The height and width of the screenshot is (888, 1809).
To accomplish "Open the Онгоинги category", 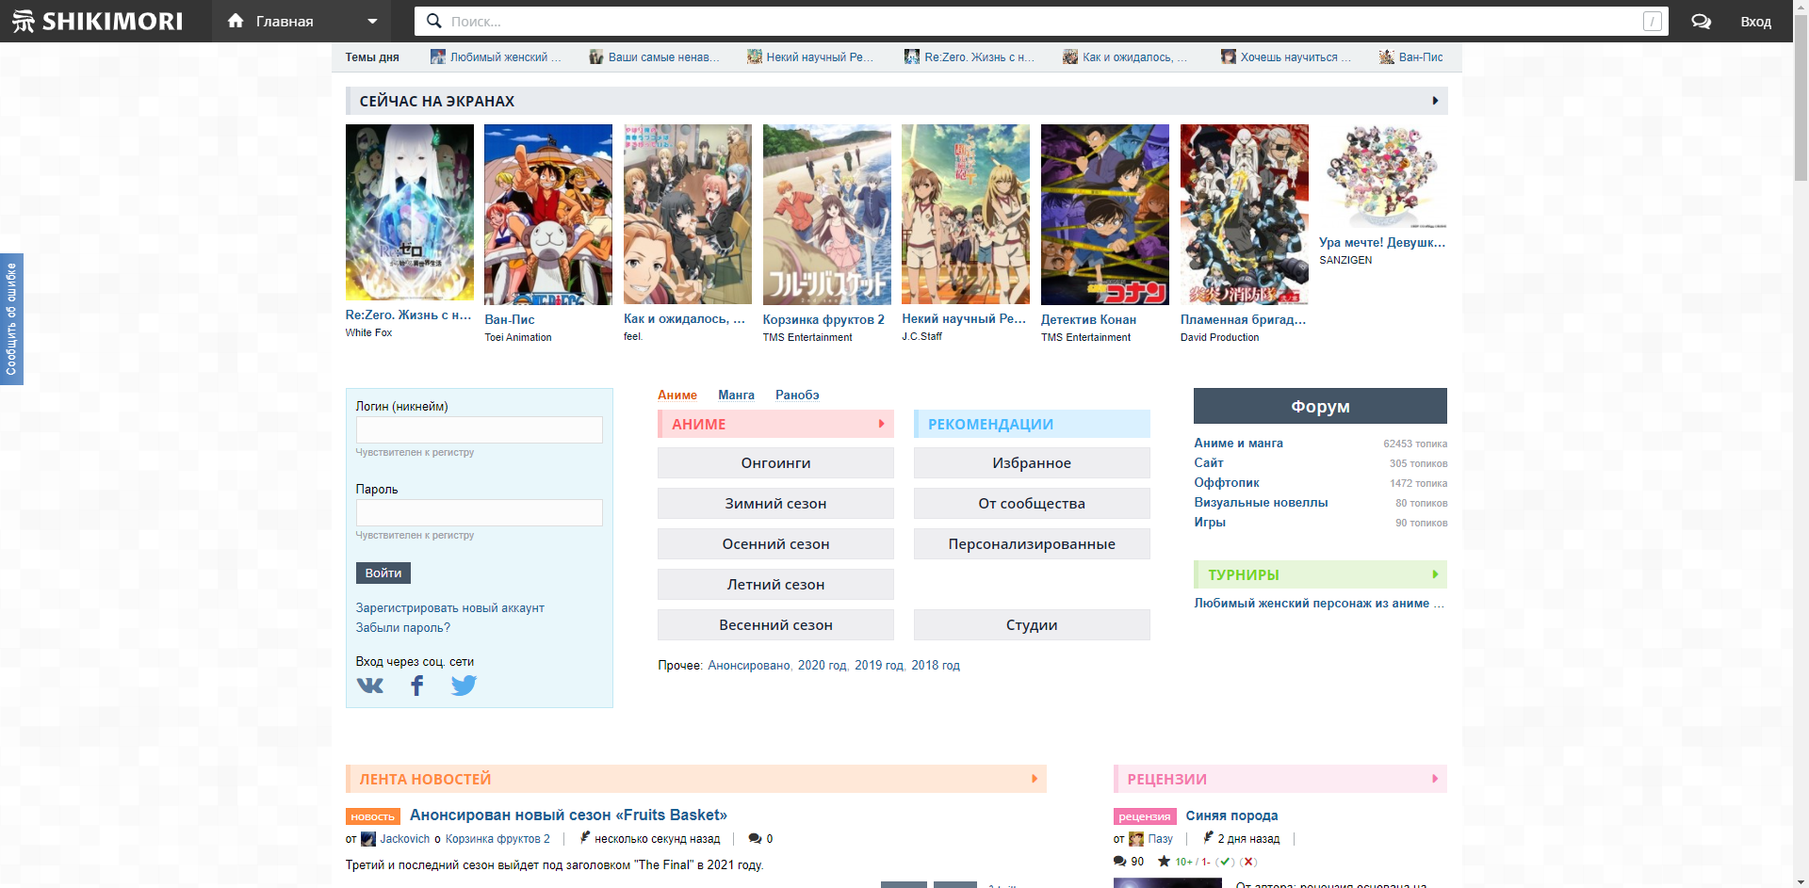I will click(775, 462).
